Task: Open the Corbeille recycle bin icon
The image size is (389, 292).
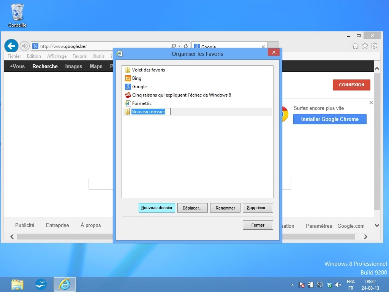Action: [17, 15]
